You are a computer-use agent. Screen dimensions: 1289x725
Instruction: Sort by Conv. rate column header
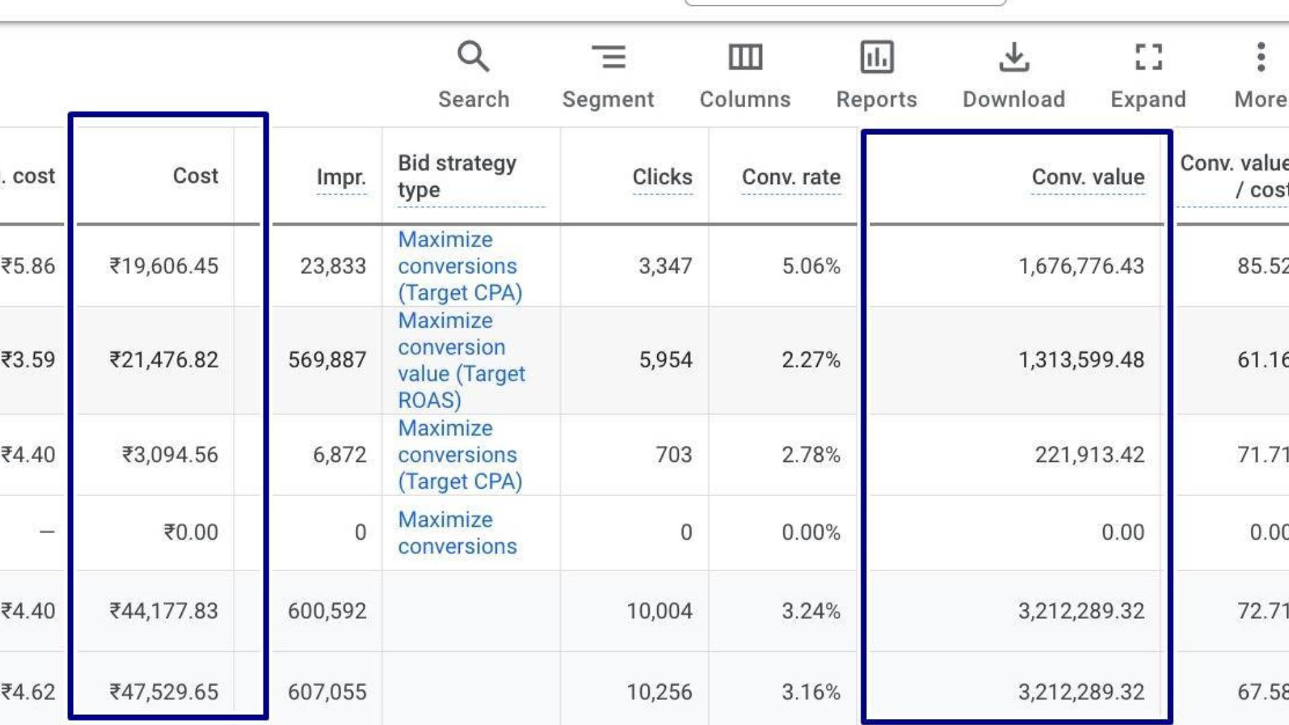[x=791, y=177]
